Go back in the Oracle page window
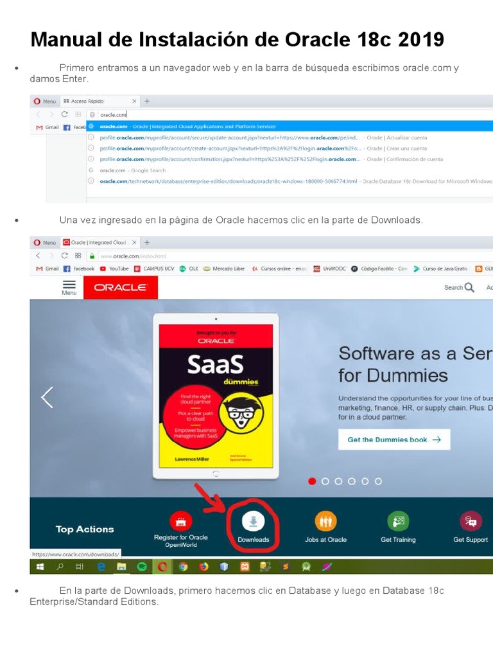This screenshot has width=493, height=658. pos(38,256)
